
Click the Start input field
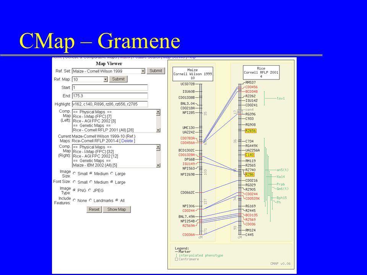coord(110,88)
